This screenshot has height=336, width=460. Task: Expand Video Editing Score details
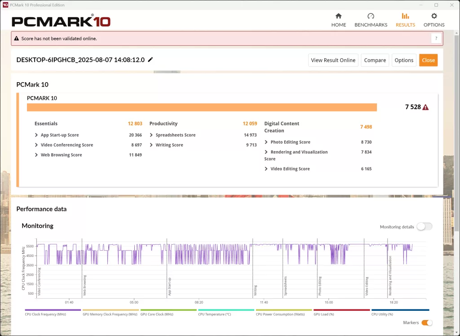(266, 169)
